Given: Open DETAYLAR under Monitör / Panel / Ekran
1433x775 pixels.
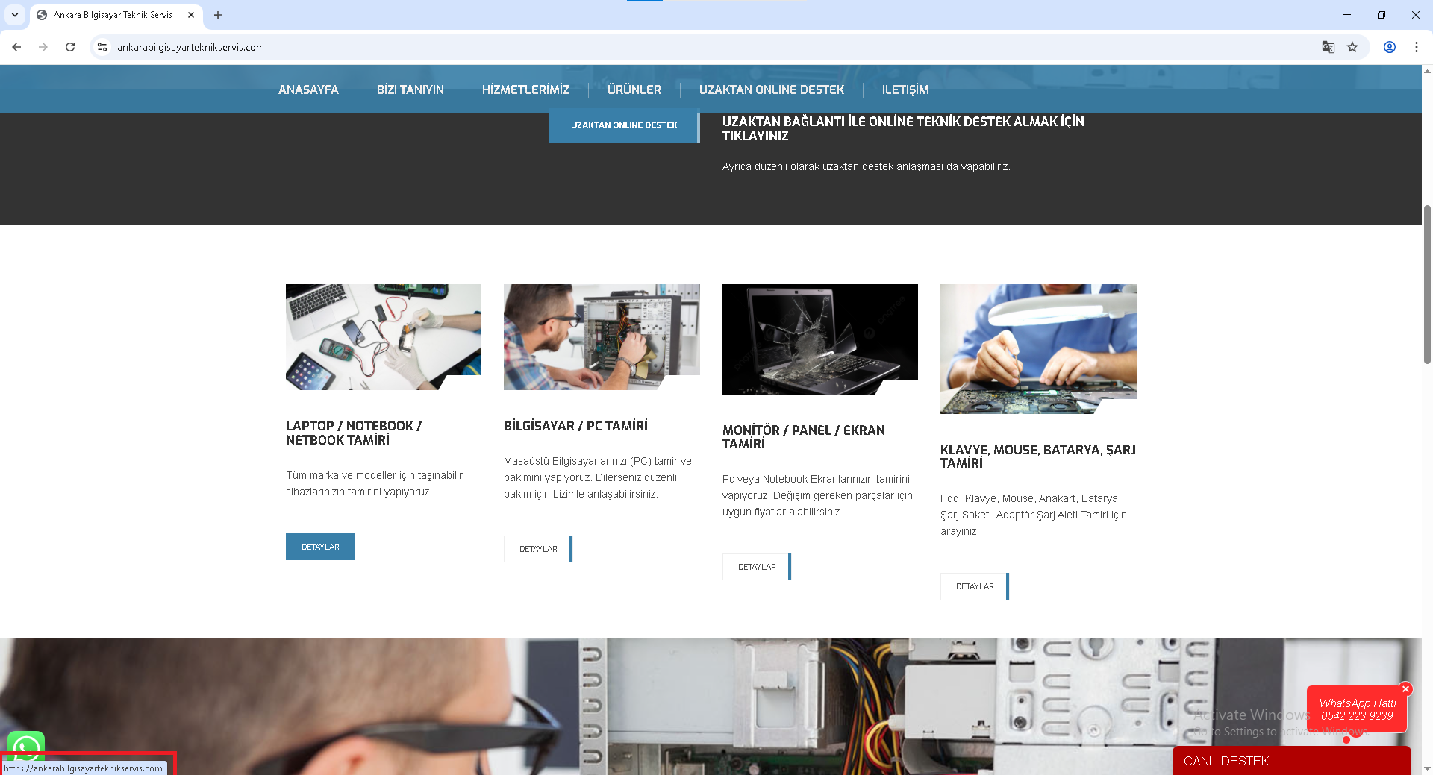Looking at the screenshot, I should (x=756, y=567).
